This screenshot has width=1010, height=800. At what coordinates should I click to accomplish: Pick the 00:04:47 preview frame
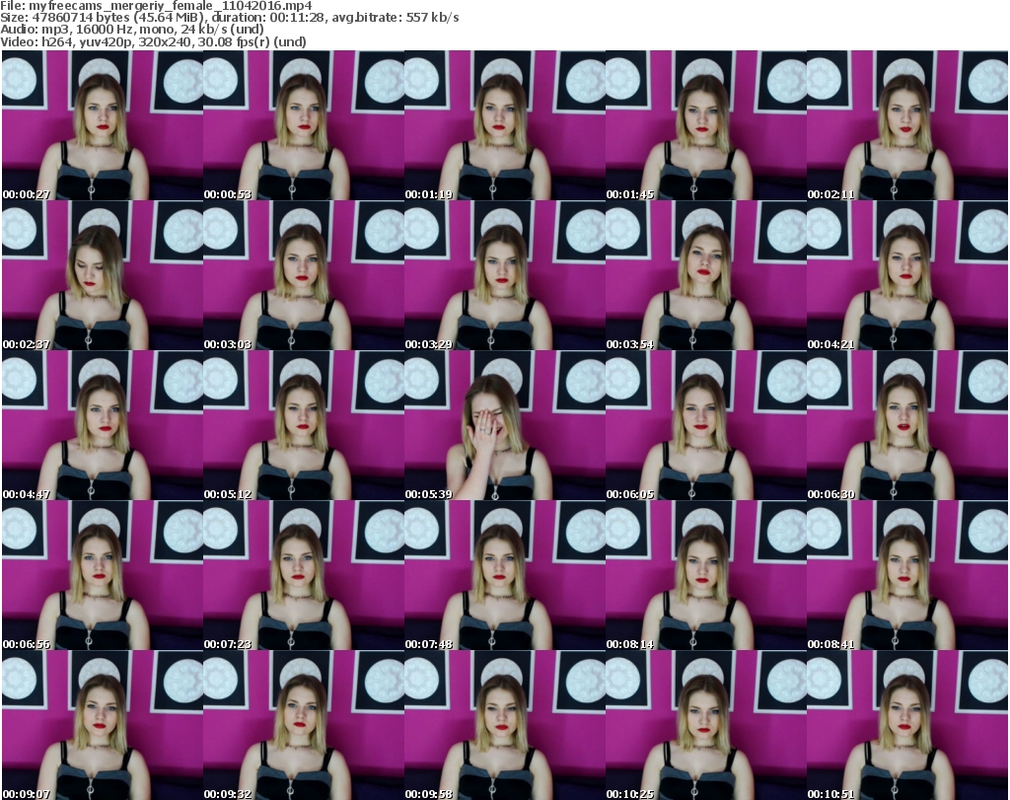coord(103,425)
